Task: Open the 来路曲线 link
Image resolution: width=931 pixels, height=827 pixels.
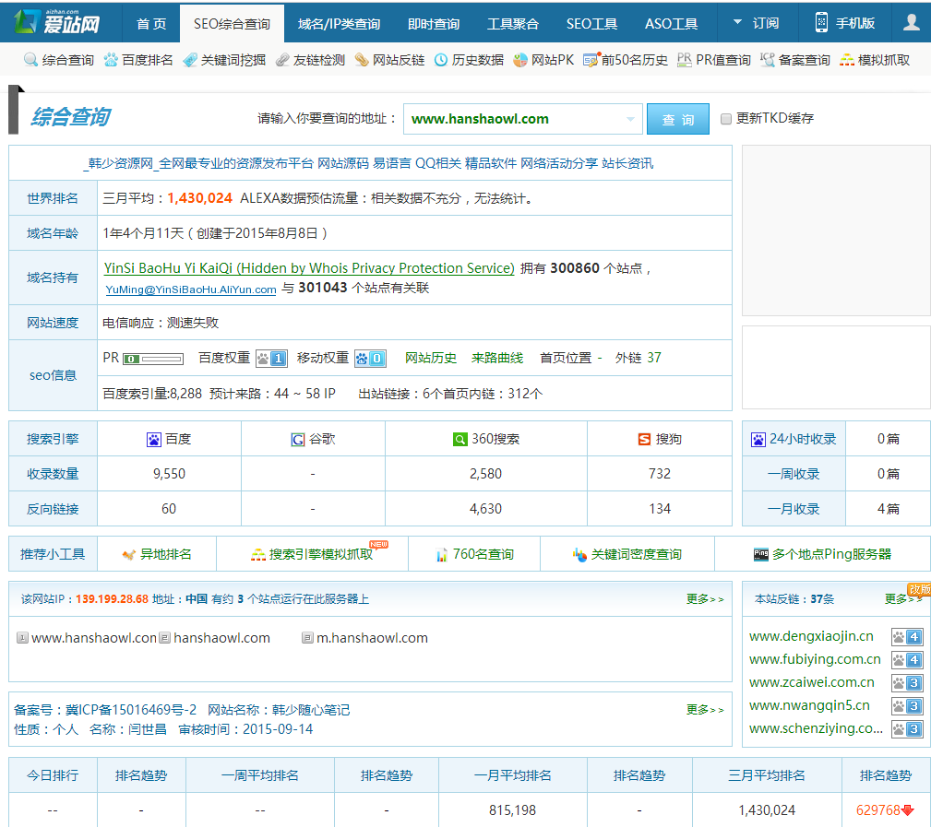Action: (x=497, y=359)
